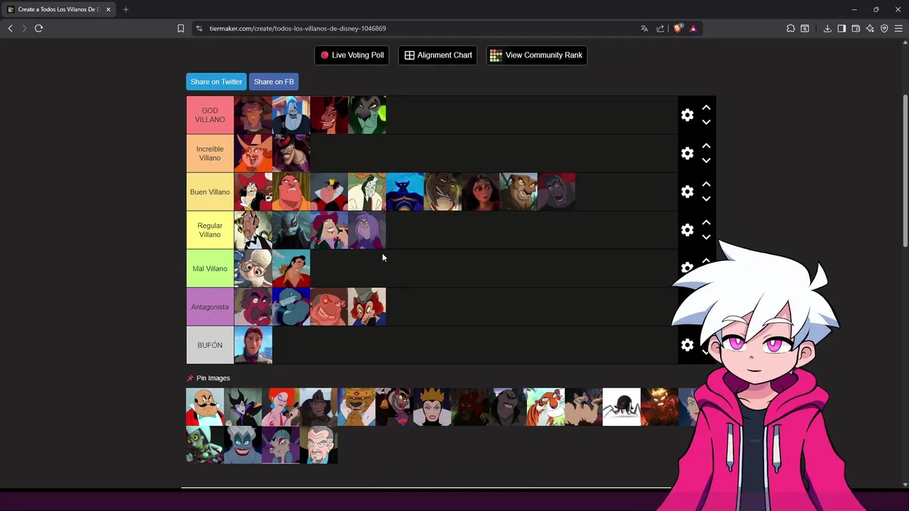Pick Ursula from unranked images

[x=243, y=445]
